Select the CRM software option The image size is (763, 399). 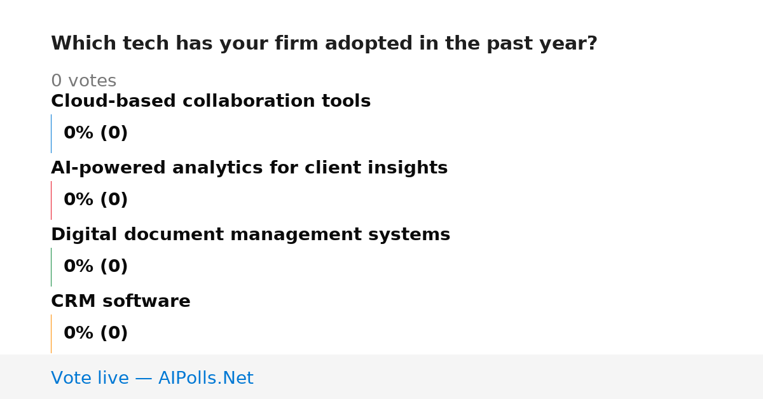pos(121,301)
